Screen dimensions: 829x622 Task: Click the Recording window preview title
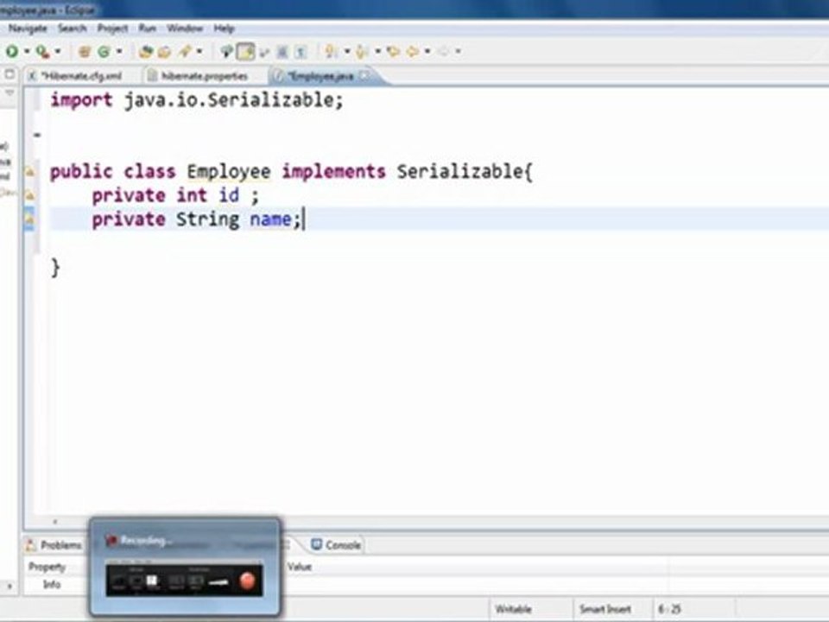[145, 541]
